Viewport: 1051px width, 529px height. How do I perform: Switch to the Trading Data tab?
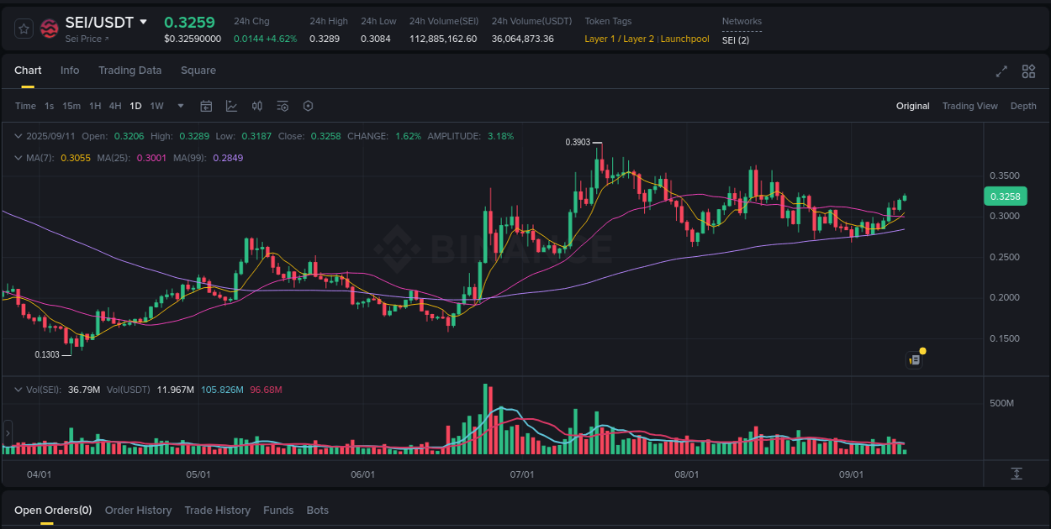click(129, 71)
